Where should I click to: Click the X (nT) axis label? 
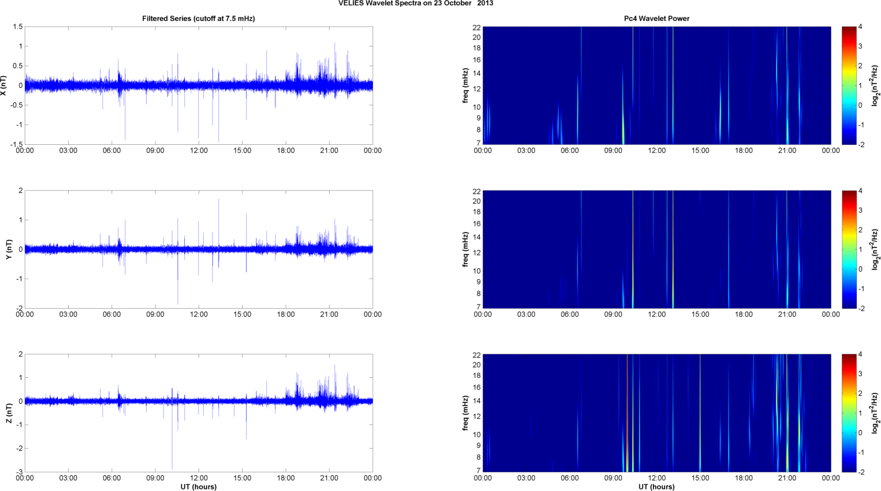4,85
